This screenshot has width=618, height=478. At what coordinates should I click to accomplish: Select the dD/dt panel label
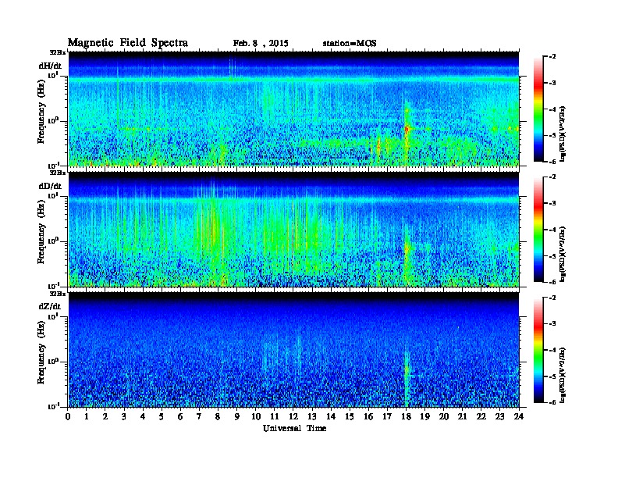pyautogui.click(x=50, y=186)
